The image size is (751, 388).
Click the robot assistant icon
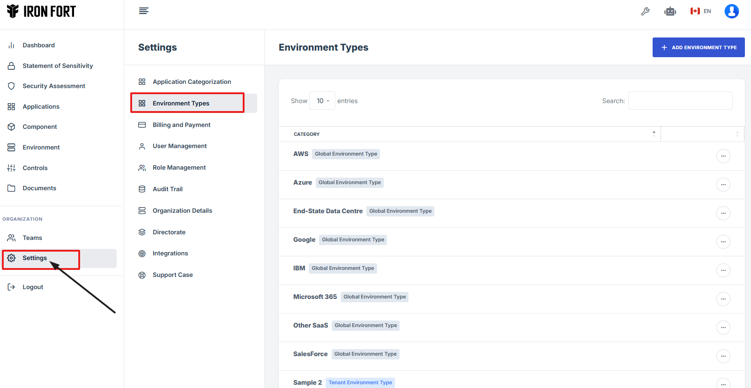(x=670, y=11)
